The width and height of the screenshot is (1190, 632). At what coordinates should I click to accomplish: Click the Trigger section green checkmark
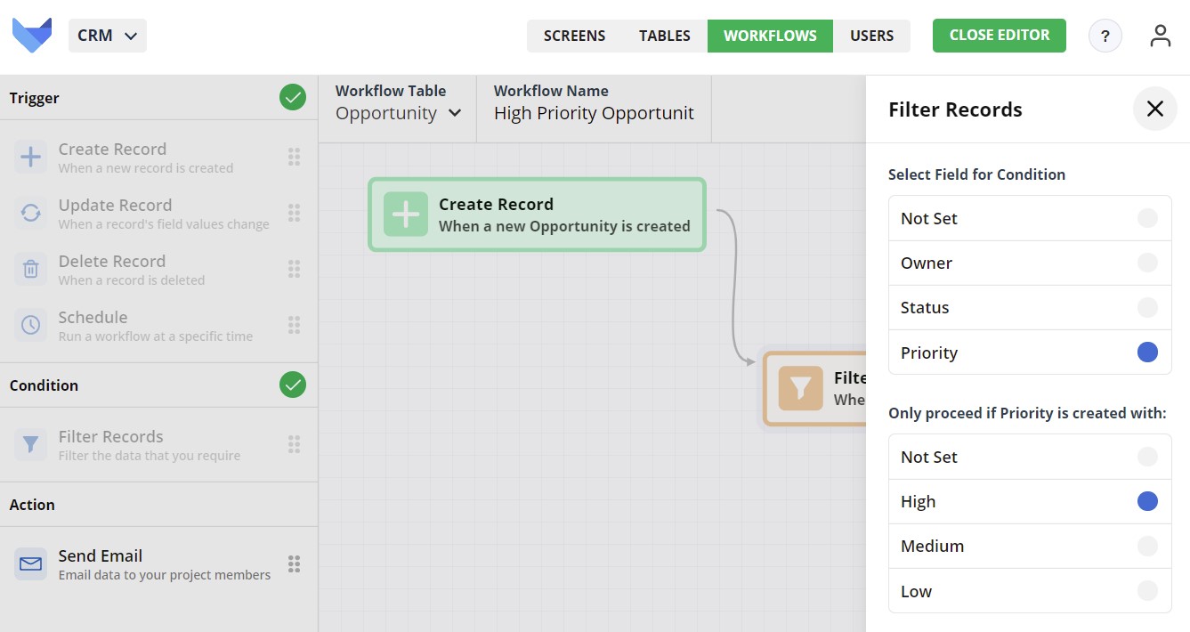tap(293, 97)
